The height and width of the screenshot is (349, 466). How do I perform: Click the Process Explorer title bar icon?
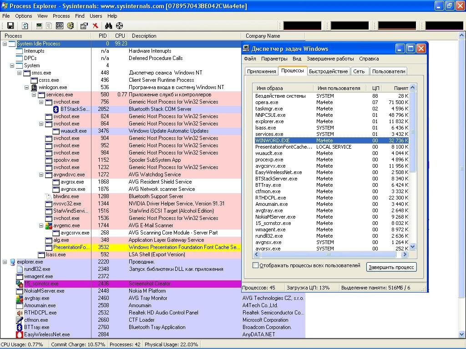[x=5, y=5]
